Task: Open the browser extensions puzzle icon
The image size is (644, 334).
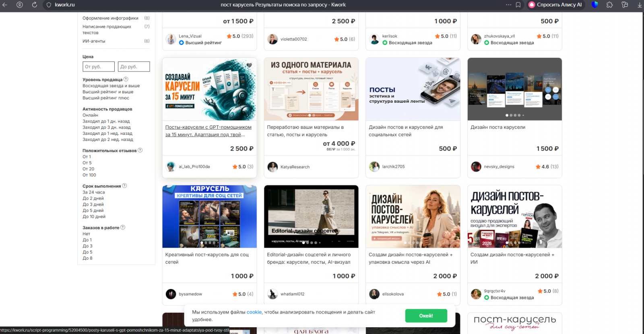Action: tap(610, 5)
